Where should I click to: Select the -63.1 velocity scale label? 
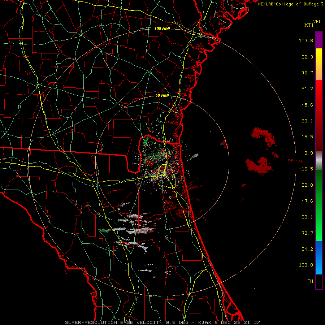click(306, 217)
